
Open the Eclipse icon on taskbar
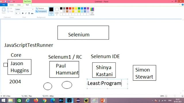click(78, 100)
